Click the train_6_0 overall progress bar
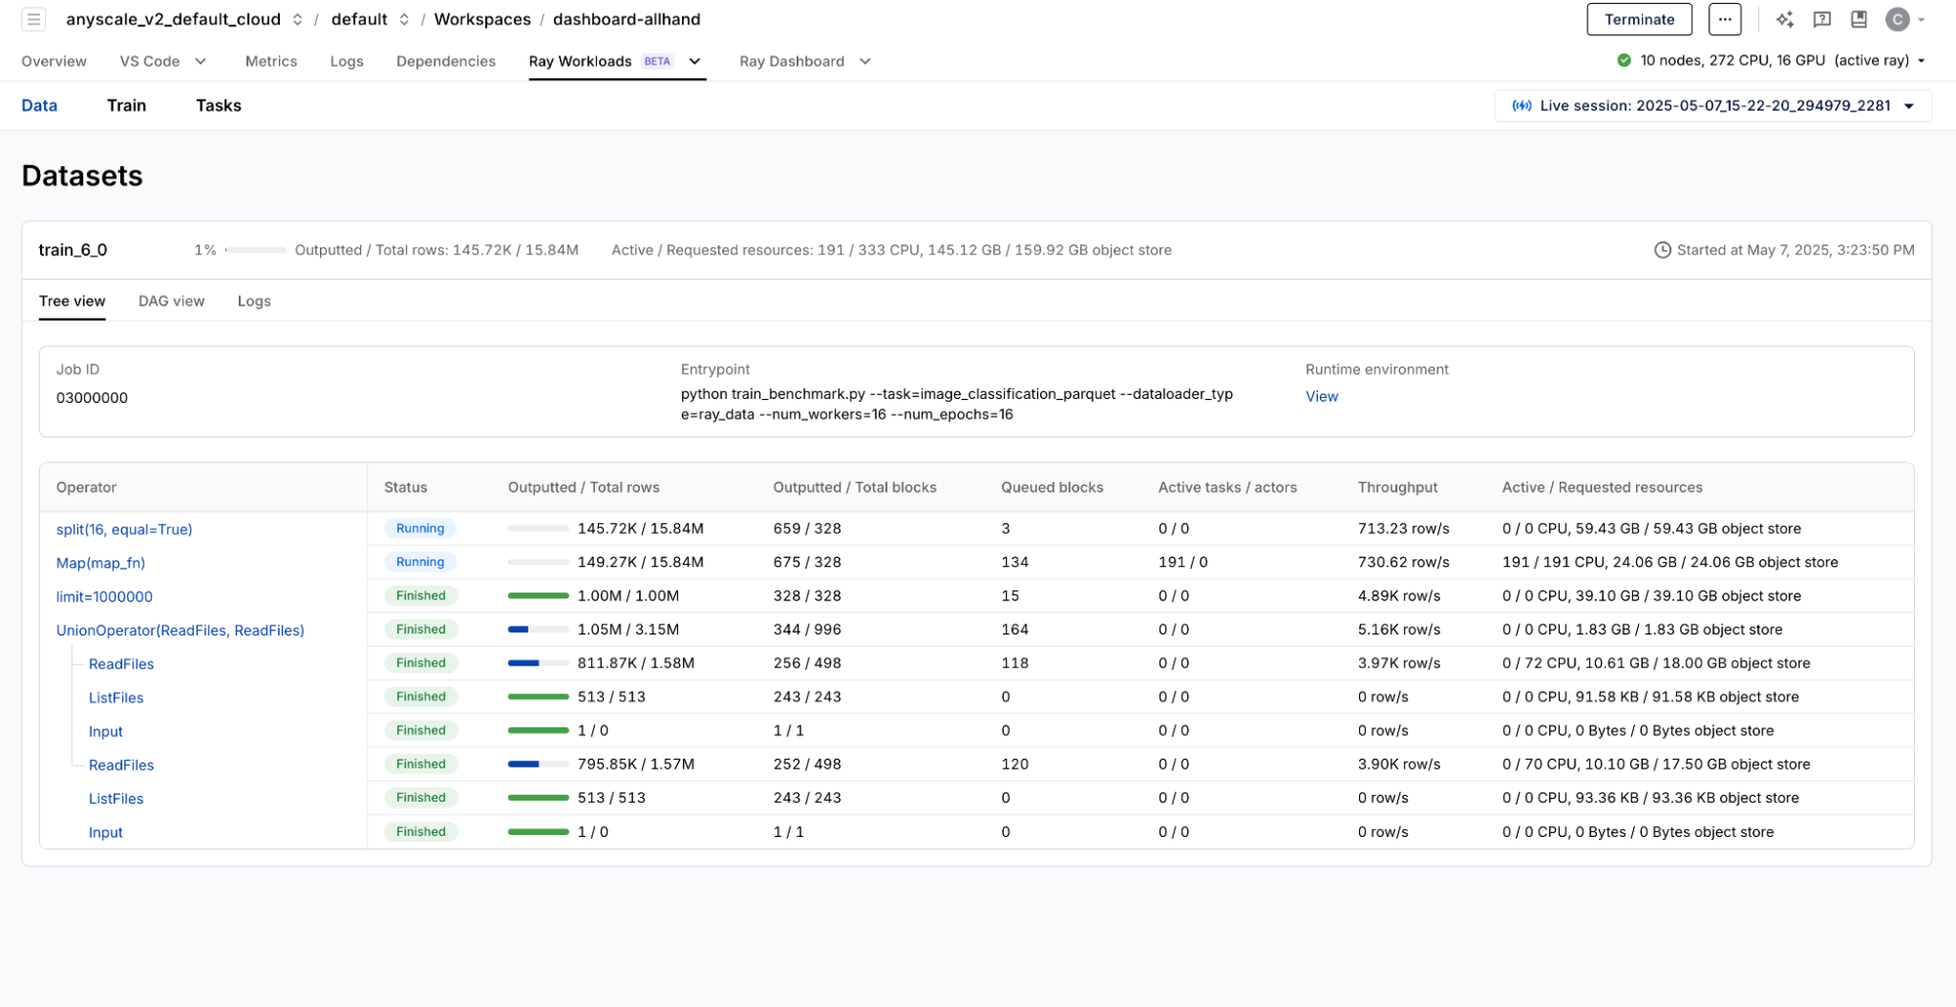Image resolution: width=1956 pixels, height=1007 pixels. 255,250
